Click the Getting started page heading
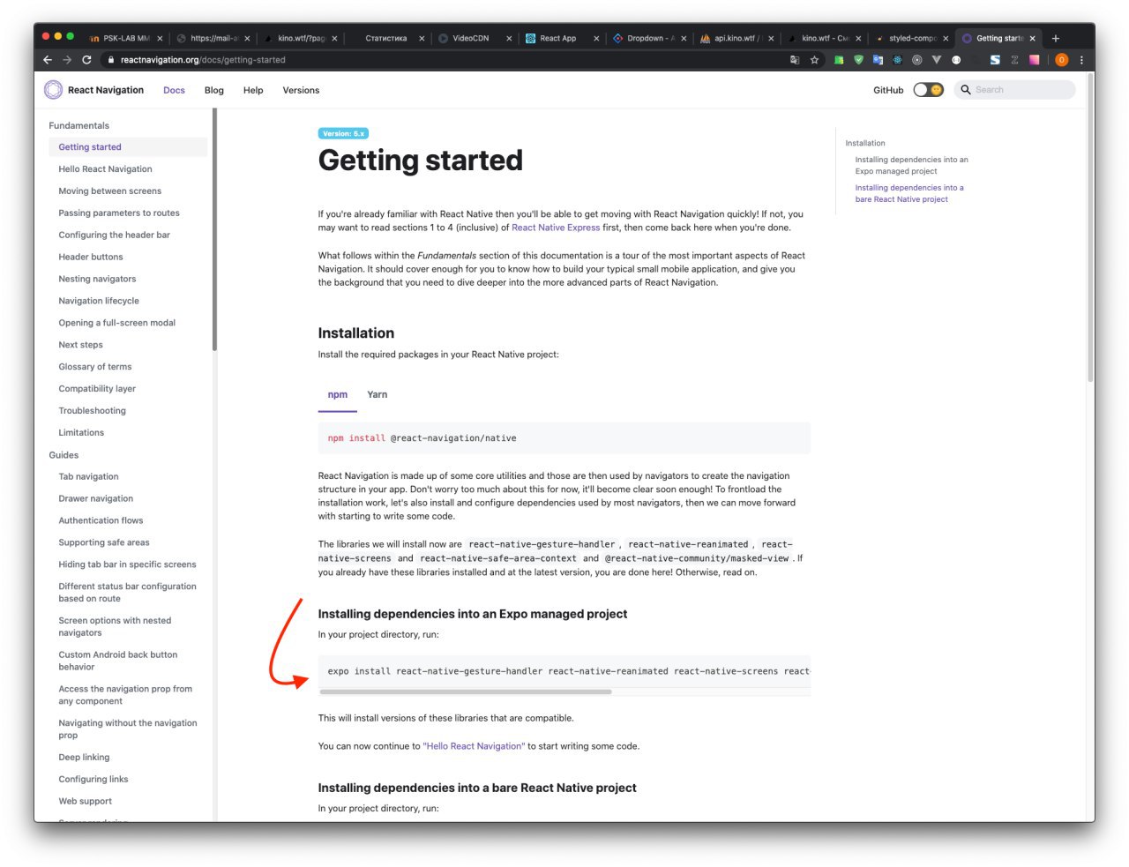The image size is (1129, 867). (420, 161)
